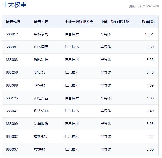Click 半导体 in the 海光信息 row

click(x=106, y=111)
